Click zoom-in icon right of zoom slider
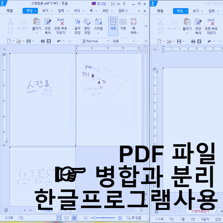Viewport: 223px width, 223px height. click(x=120, y=218)
